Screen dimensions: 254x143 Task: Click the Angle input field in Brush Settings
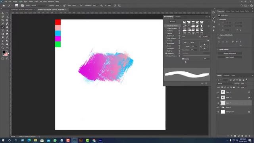click(x=194, y=46)
